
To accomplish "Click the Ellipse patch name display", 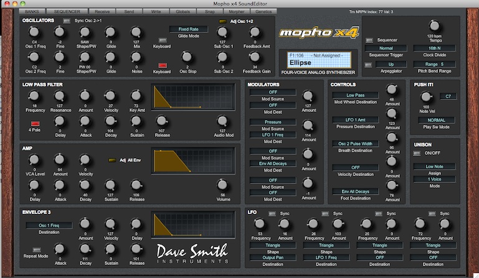I will coord(319,60).
